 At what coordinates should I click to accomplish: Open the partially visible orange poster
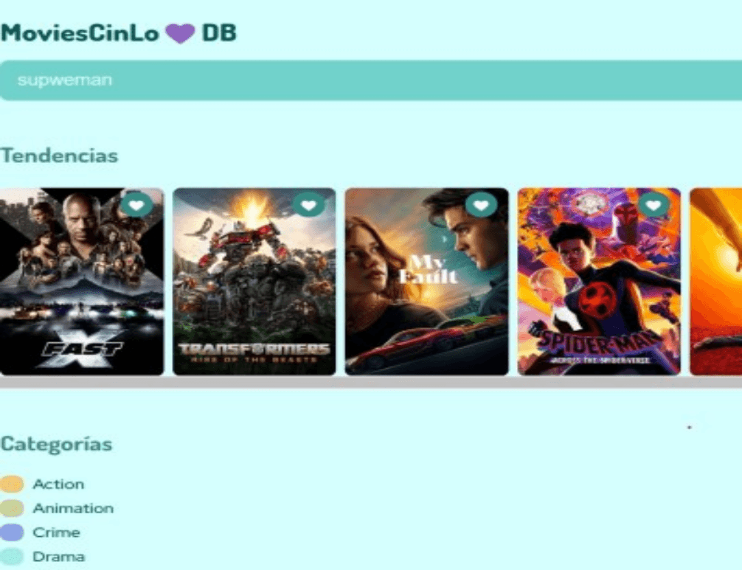[x=716, y=282]
